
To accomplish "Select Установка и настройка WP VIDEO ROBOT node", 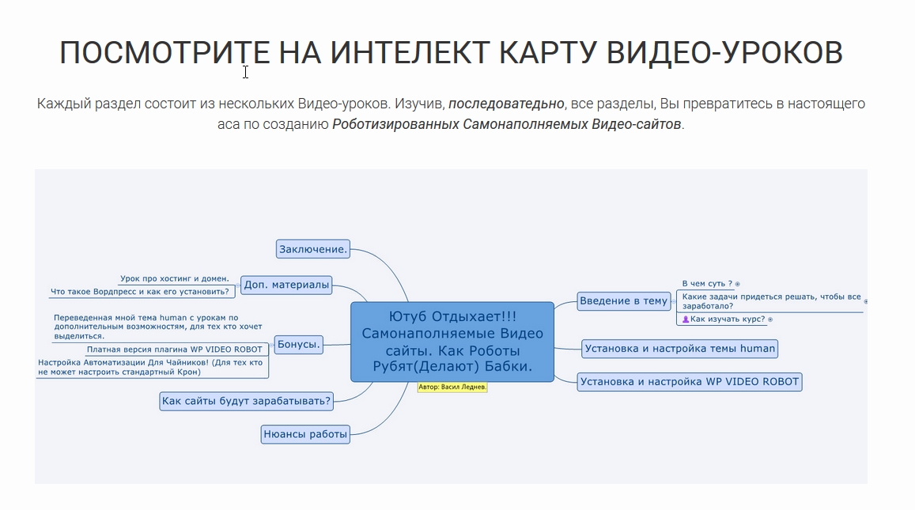I will point(689,382).
